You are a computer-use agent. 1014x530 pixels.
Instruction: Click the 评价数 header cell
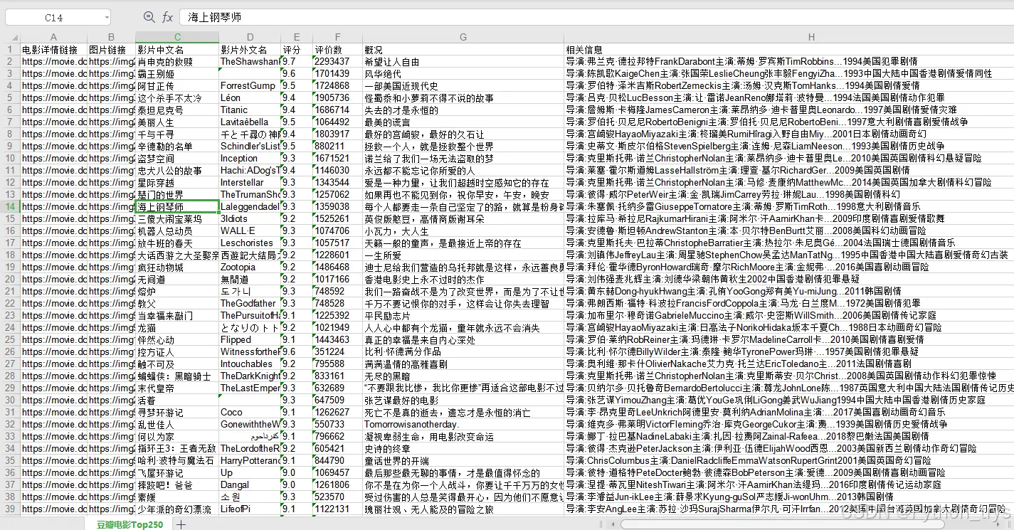point(337,50)
